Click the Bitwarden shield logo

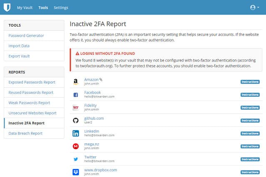[7, 7]
